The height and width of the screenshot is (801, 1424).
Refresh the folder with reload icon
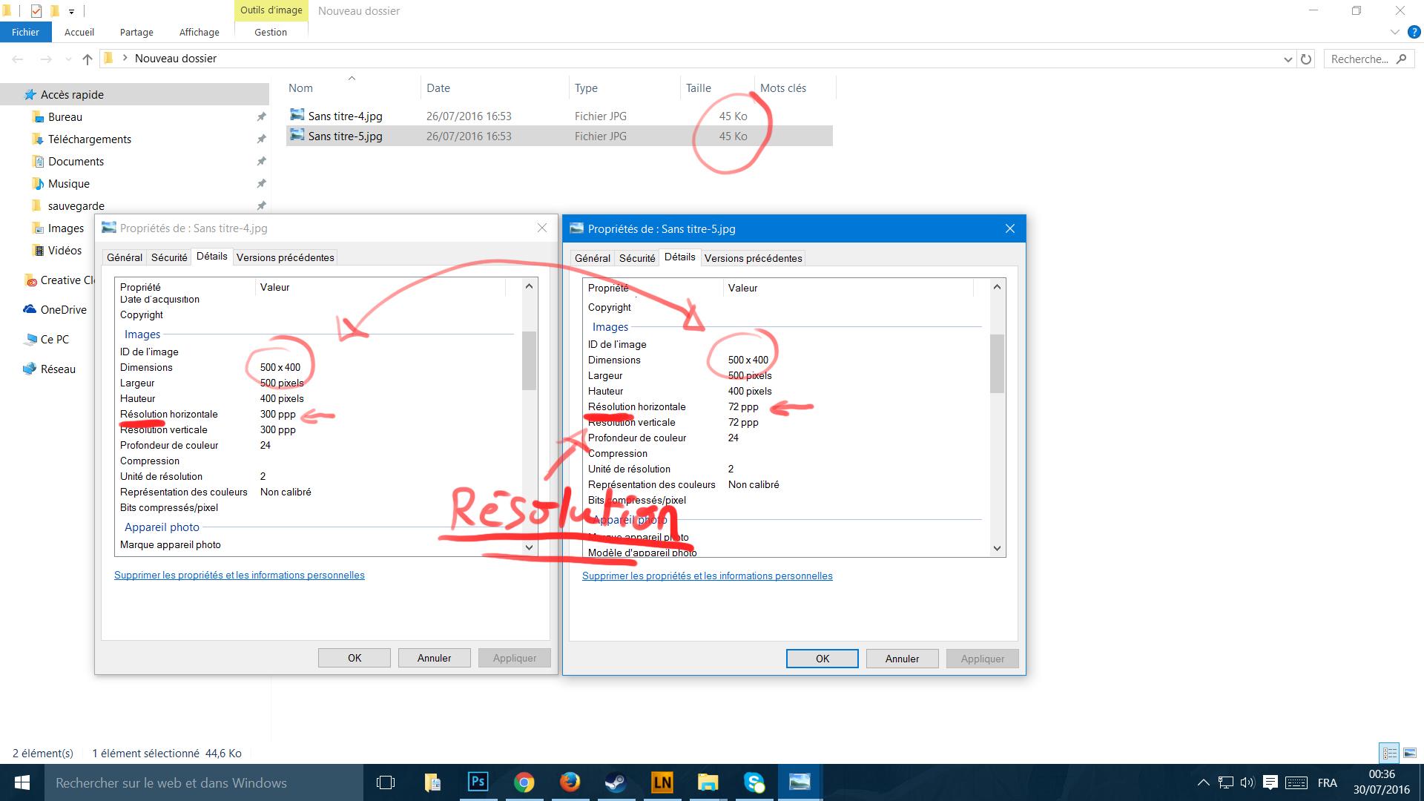pyautogui.click(x=1306, y=59)
